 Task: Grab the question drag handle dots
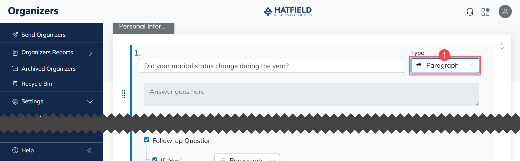click(x=124, y=94)
